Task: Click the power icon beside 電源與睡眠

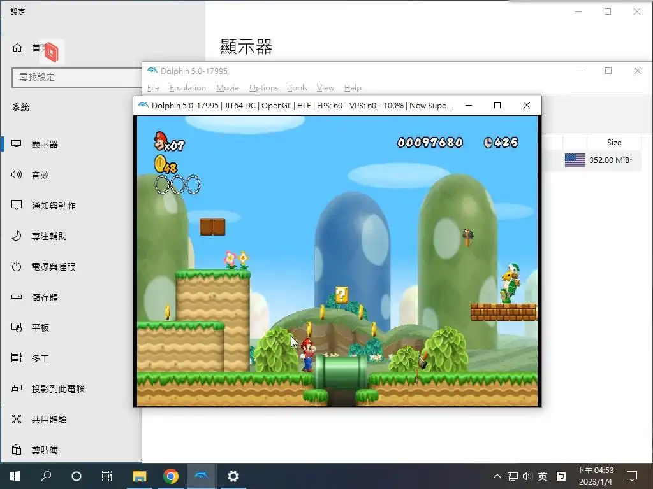Action: (x=16, y=267)
